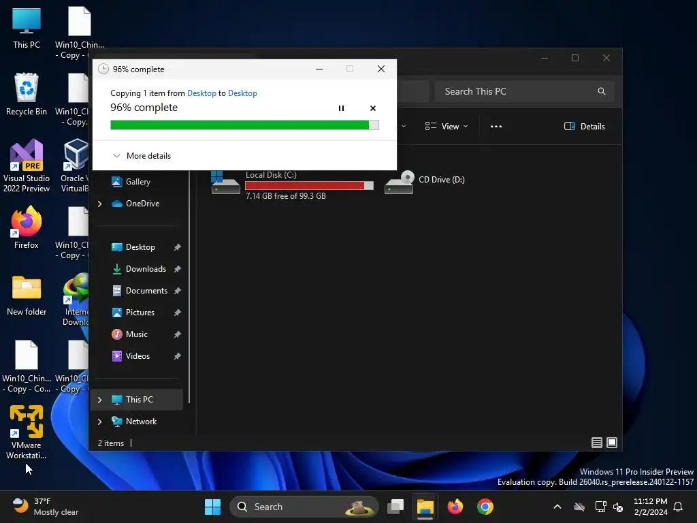Screen dimensions: 697x523
Task: Click the green copy progress bar
Action: [x=244, y=125]
